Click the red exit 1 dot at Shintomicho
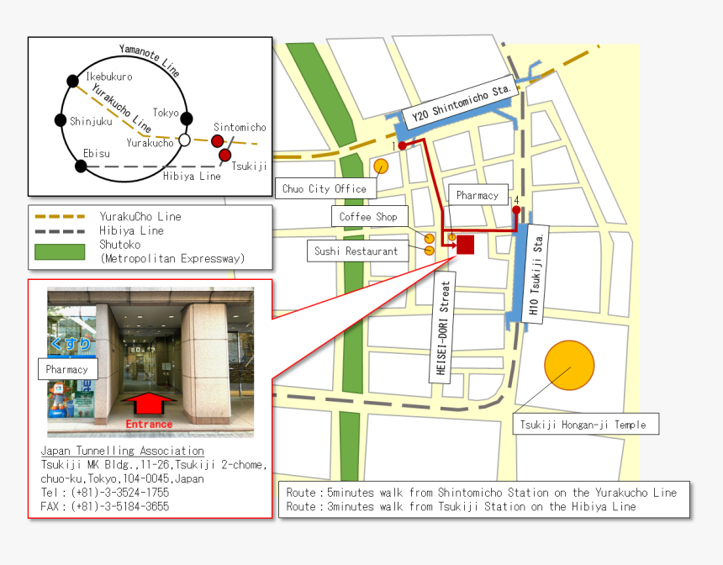 coord(402,145)
